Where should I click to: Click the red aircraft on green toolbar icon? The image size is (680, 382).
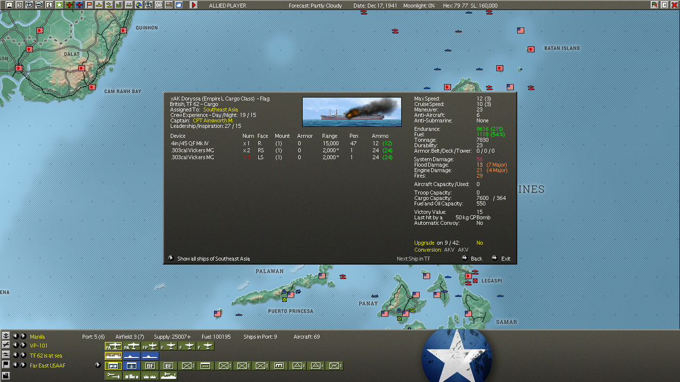69,5
